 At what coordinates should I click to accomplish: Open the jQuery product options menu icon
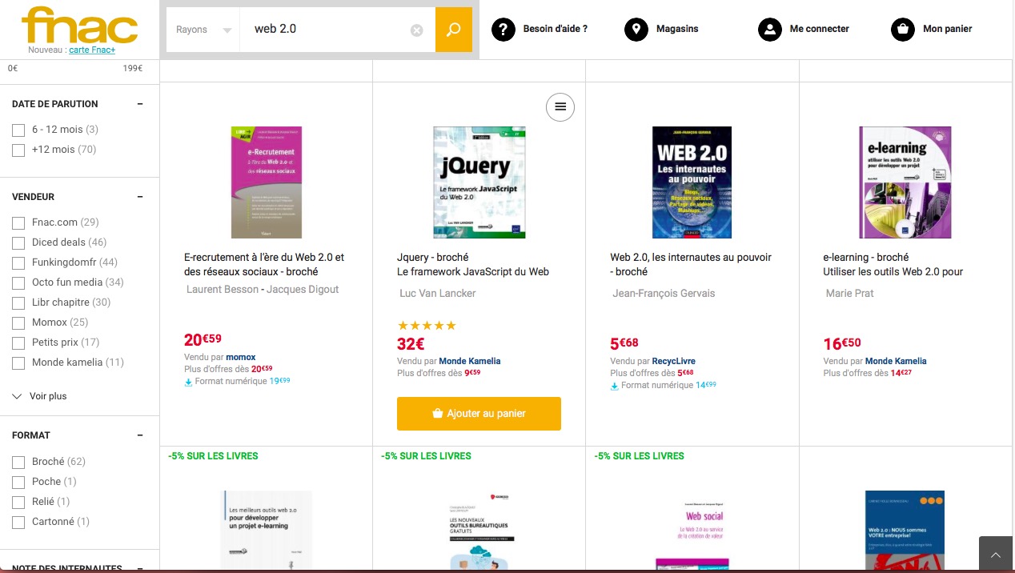click(560, 106)
